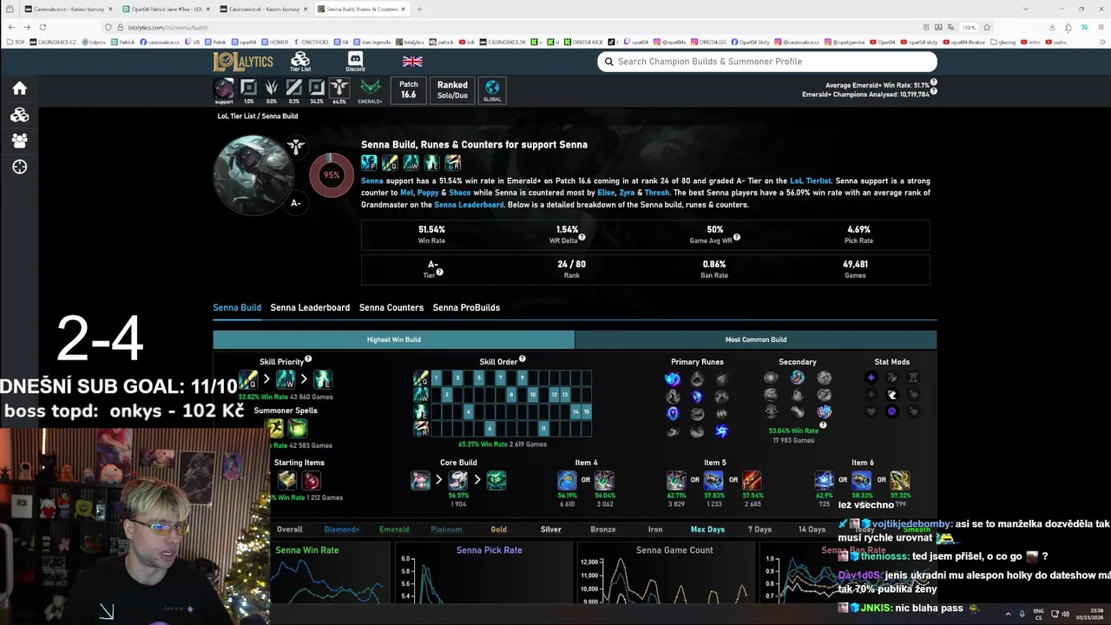Click Senna's W ability icon in header
The height and width of the screenshot is (625, 1111).
(x=411, y=162)
